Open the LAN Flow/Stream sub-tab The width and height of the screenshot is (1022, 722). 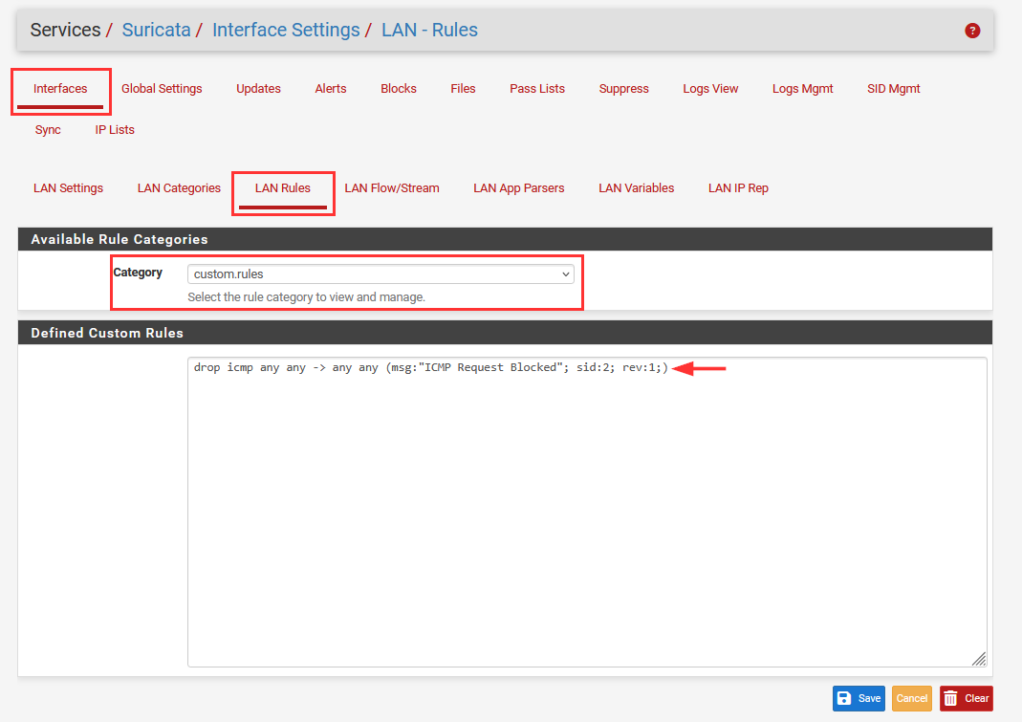click(392, 188)
